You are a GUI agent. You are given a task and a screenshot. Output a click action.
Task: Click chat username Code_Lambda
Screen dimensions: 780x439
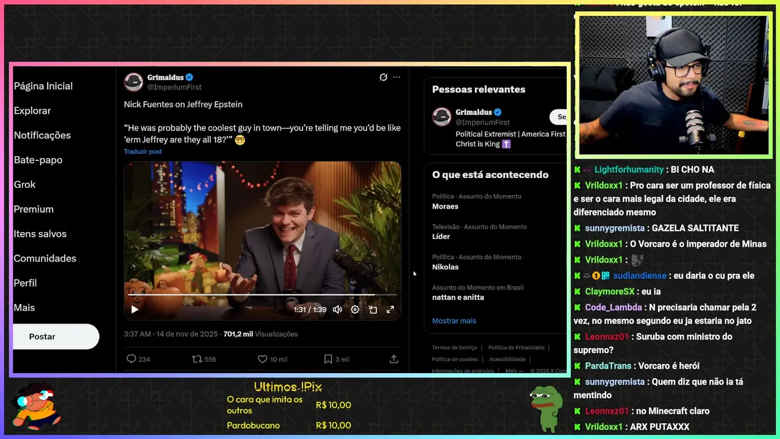614,307
